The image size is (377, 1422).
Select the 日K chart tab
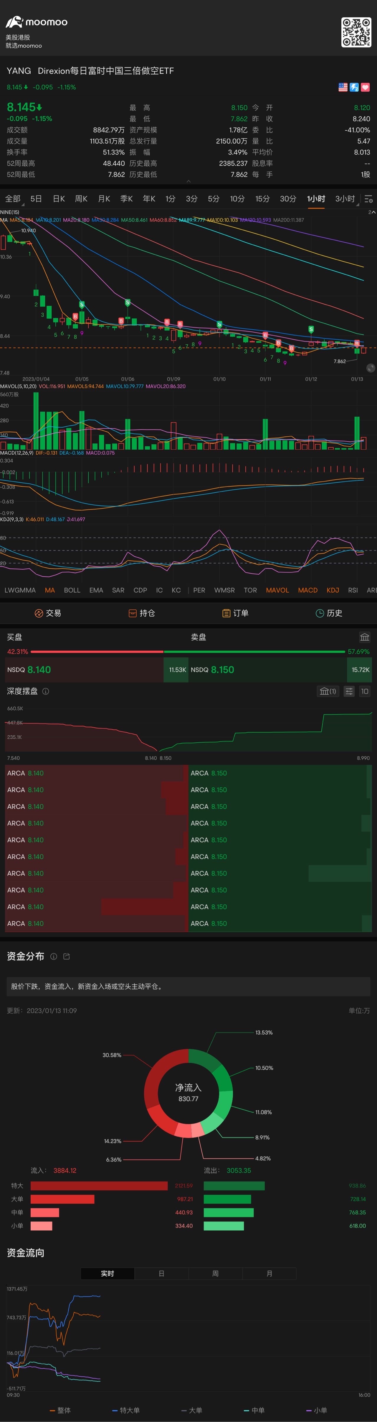[x=59, y=199]
